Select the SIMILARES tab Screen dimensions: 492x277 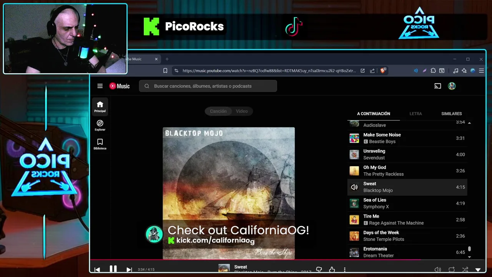point(452,114)
